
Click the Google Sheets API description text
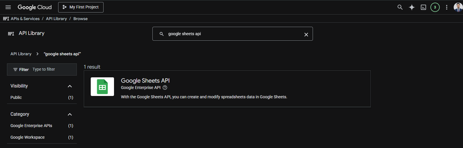click(204, 97)
